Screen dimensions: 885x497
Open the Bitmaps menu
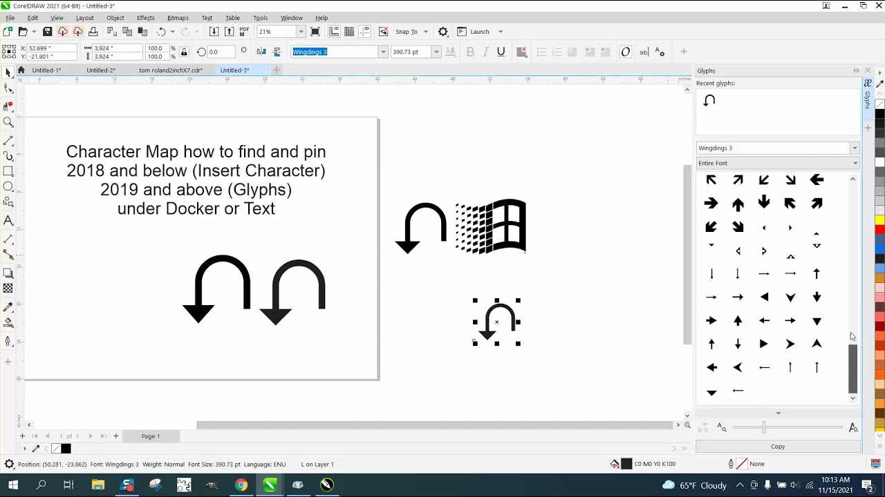click(x=178, y=18)
